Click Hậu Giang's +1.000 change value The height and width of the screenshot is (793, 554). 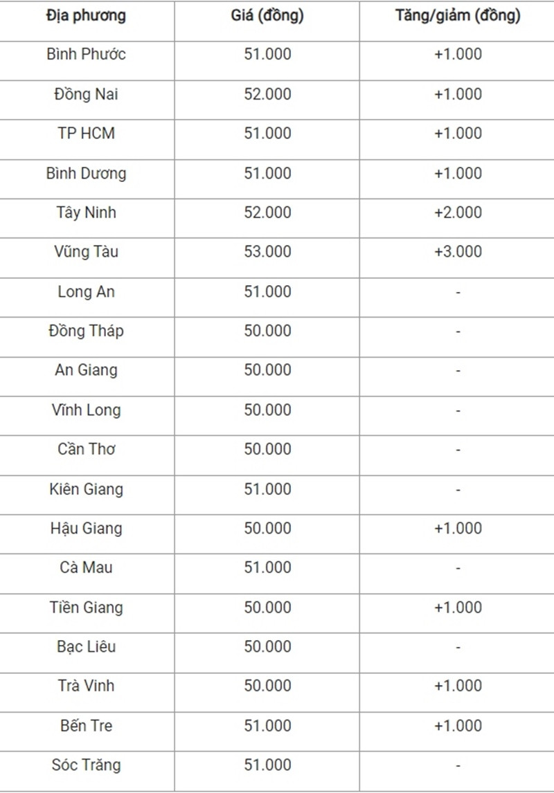pos(458,529)
